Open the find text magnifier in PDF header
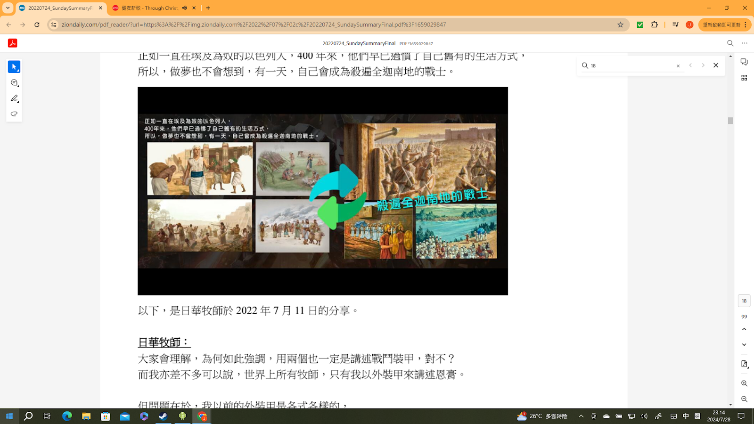Image resolution: width=754 pixels, height=424 pixels. click(x=730, y=43)
